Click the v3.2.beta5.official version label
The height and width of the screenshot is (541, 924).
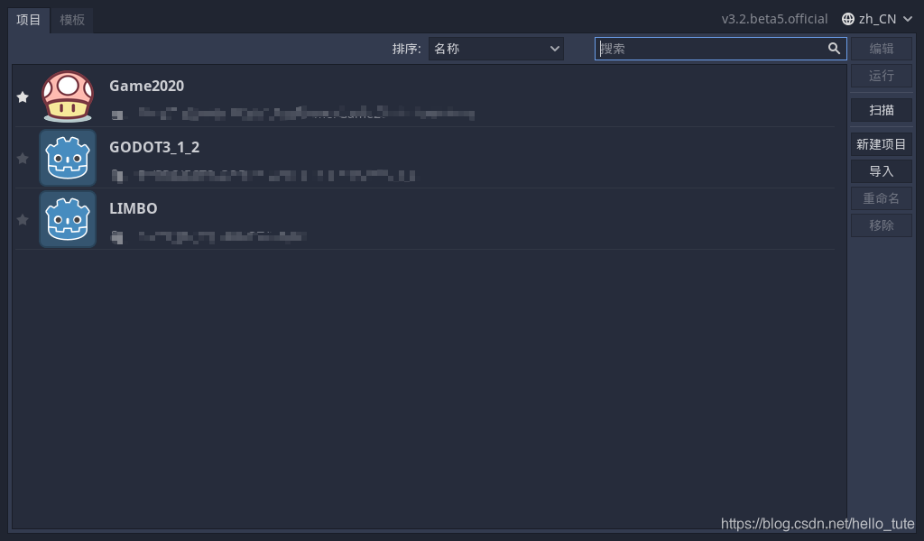coord(774,20)
